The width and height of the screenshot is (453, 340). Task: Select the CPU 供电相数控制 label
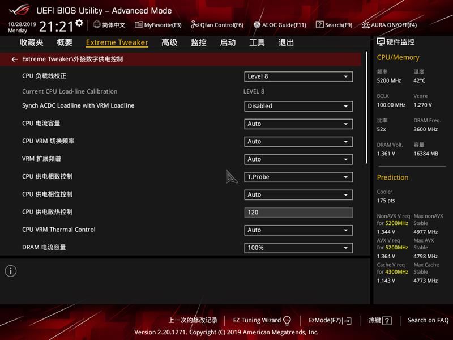(48, 176)
